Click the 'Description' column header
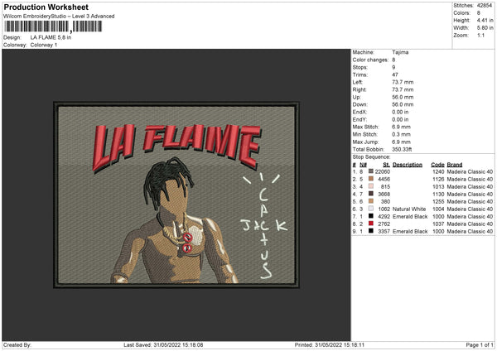Image resolution: width=497 pixels, height=351 pixels. point(408,165)
